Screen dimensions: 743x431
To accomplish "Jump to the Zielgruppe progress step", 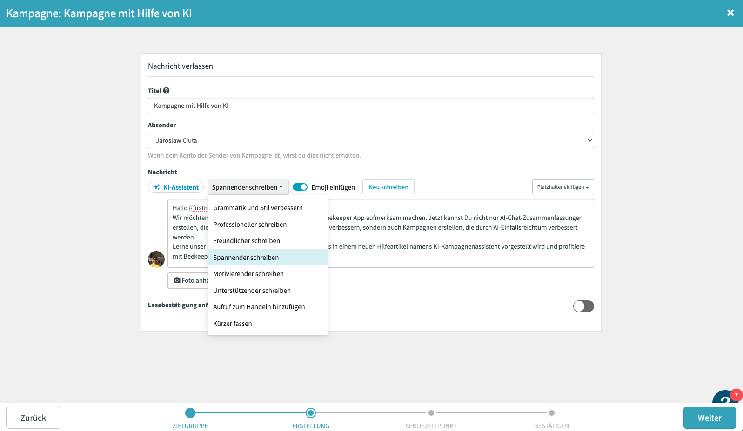I will point(190,413).
